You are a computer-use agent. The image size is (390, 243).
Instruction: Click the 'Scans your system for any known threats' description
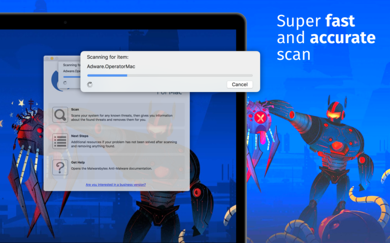click(122, 117)
